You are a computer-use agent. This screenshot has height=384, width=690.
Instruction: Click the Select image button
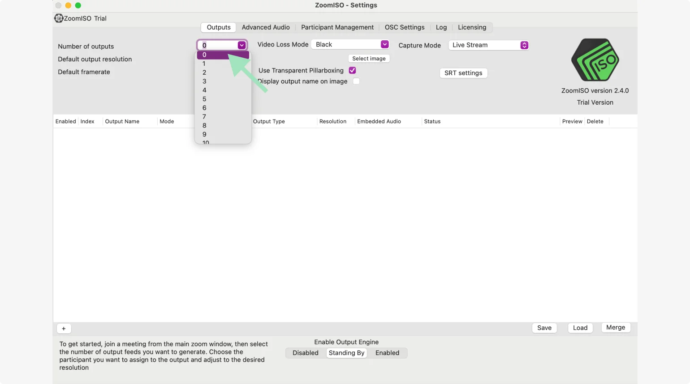point(369,59)
